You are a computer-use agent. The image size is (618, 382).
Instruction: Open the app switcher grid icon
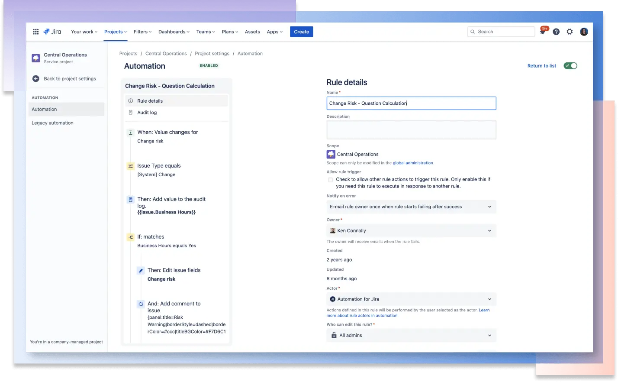(x=36, y=32)
